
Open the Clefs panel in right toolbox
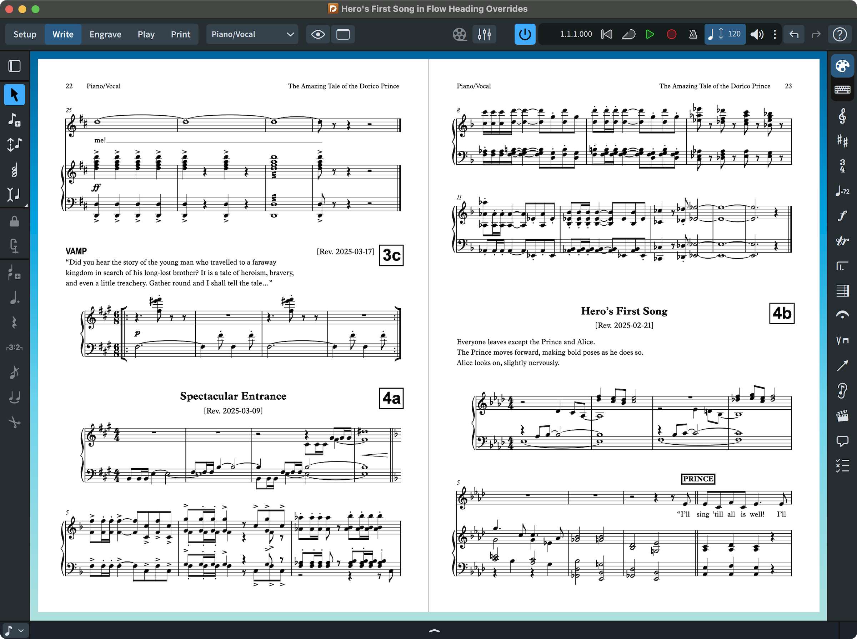[x=842, y=116]
